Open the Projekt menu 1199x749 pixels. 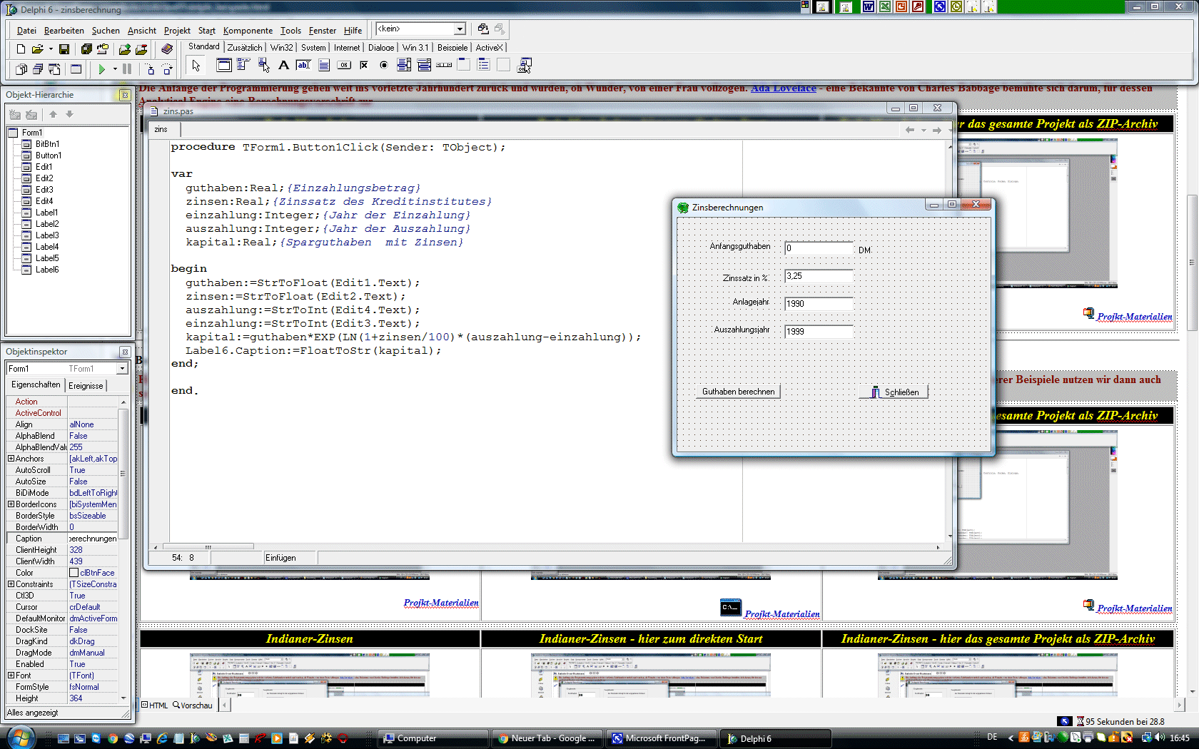point(177,31)
